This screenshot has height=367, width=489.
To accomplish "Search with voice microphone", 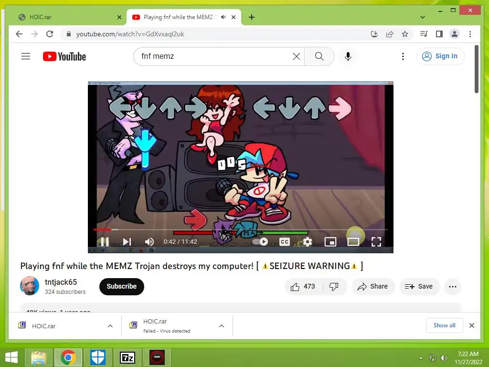I will [348, 56].
